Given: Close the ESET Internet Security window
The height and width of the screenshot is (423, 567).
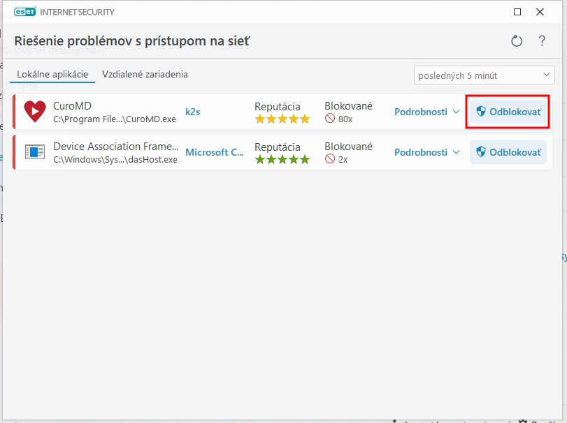Looking at the screenshot, I should click(540, 12).
